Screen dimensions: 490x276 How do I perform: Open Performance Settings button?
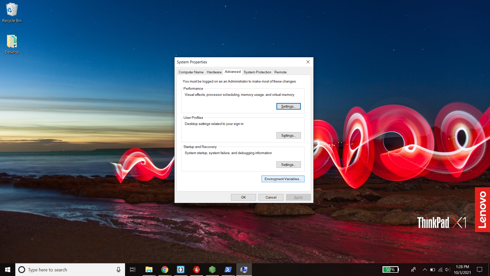click(288, 106)
